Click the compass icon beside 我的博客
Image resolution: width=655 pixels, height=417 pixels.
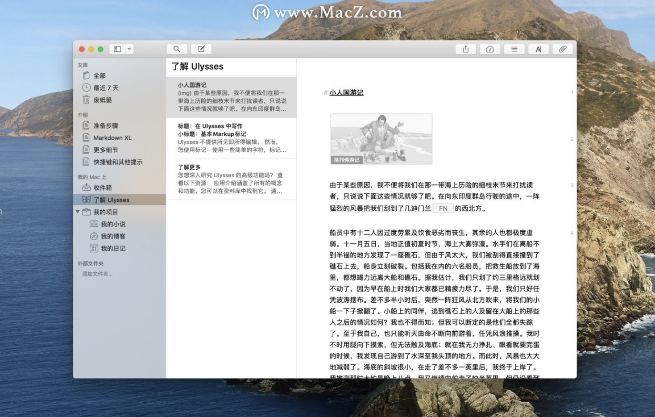[x=94, y=236]
